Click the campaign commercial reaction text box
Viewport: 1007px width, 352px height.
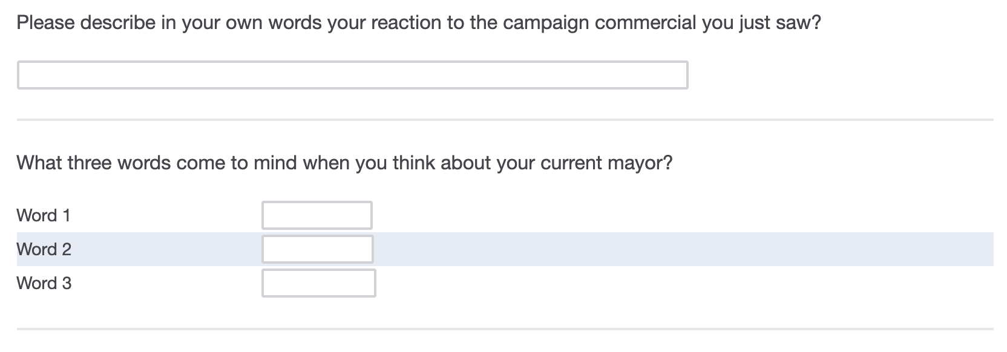(352, 75)
